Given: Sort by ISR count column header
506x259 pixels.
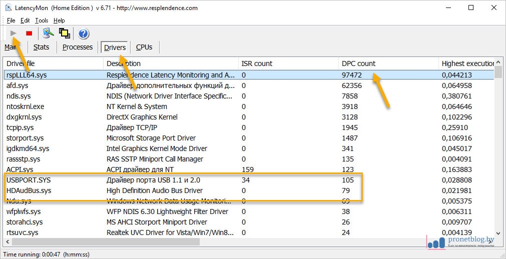Looking at the screenshot, I should tap(257, 63).
